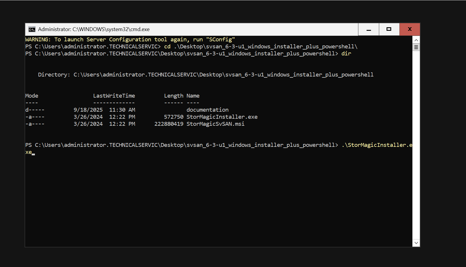Screen dimensions: 466x267
Task: Close the cmd.exe window
Action: (410, 29)
